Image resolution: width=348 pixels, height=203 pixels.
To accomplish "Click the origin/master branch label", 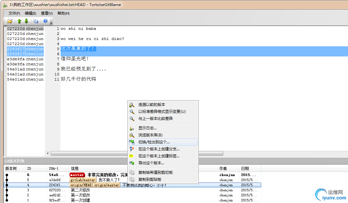I will [107, 185].
